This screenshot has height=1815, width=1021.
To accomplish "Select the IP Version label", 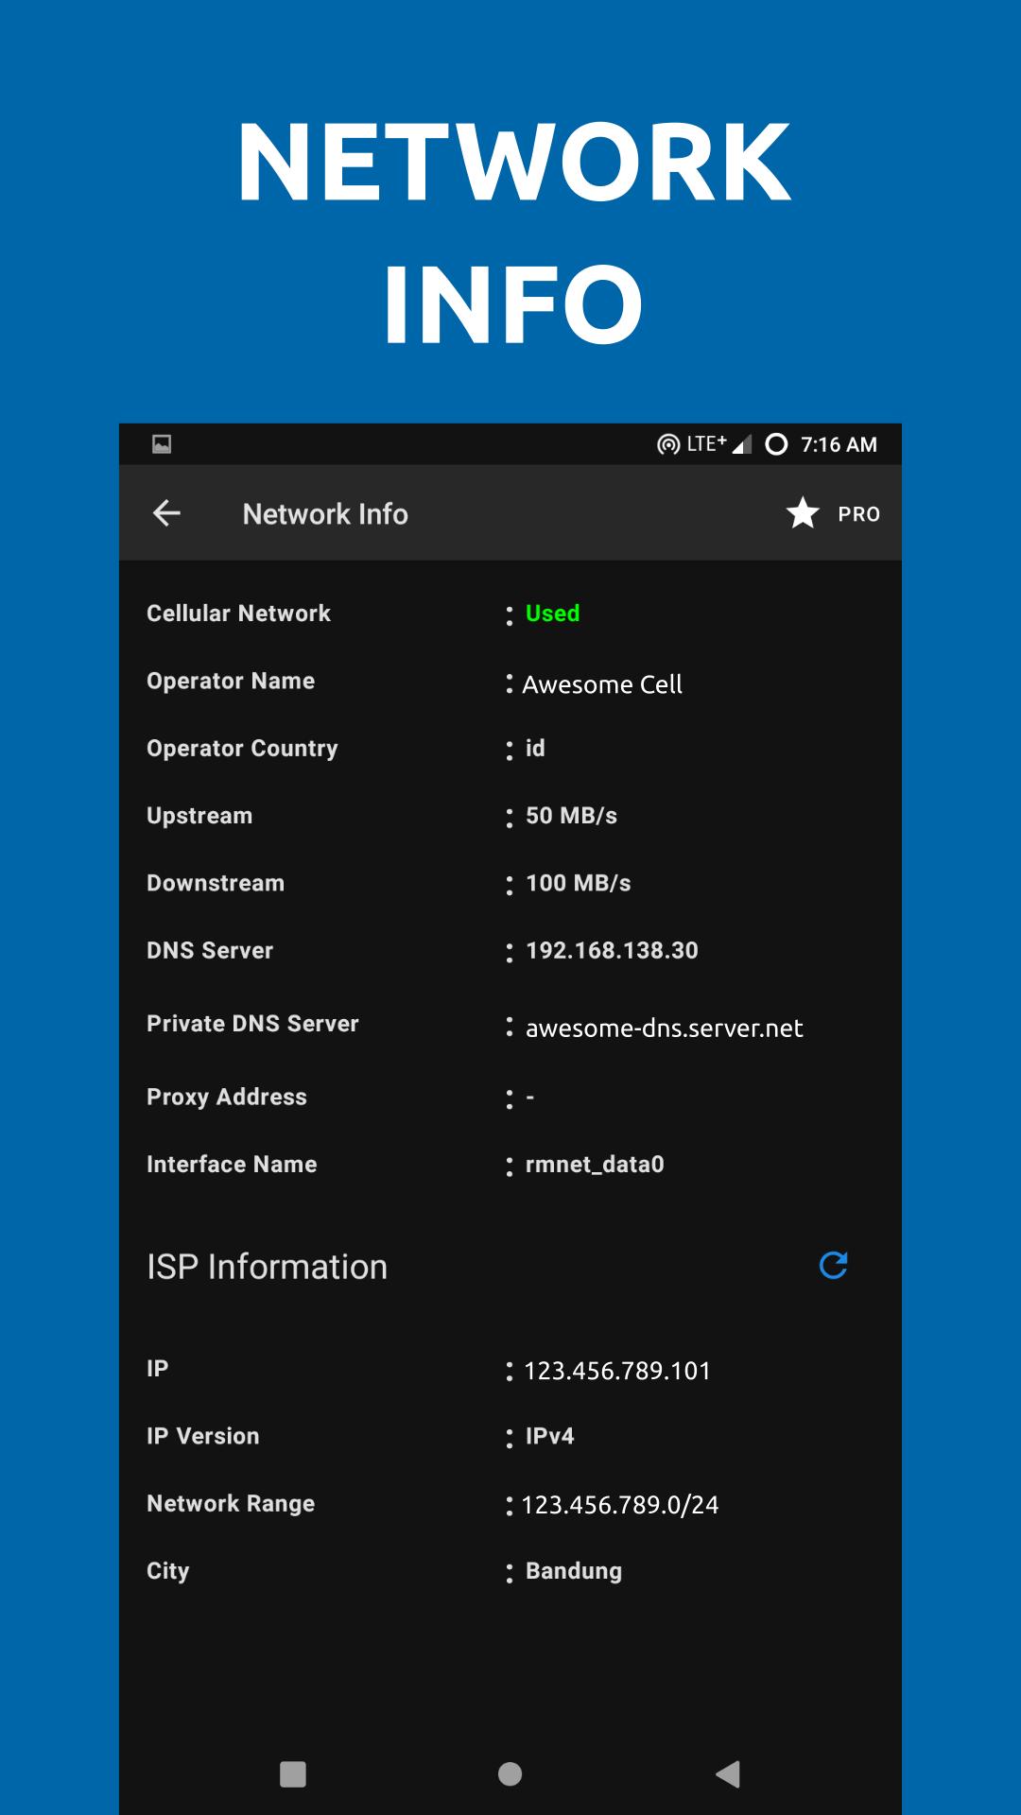I will pyautogui.click(x=202, y=1436).
